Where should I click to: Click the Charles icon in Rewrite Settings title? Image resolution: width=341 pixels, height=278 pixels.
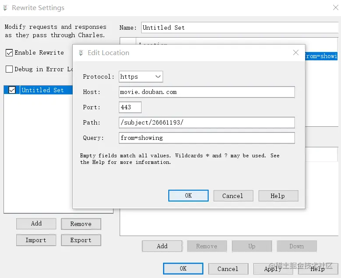coord(5,8)
